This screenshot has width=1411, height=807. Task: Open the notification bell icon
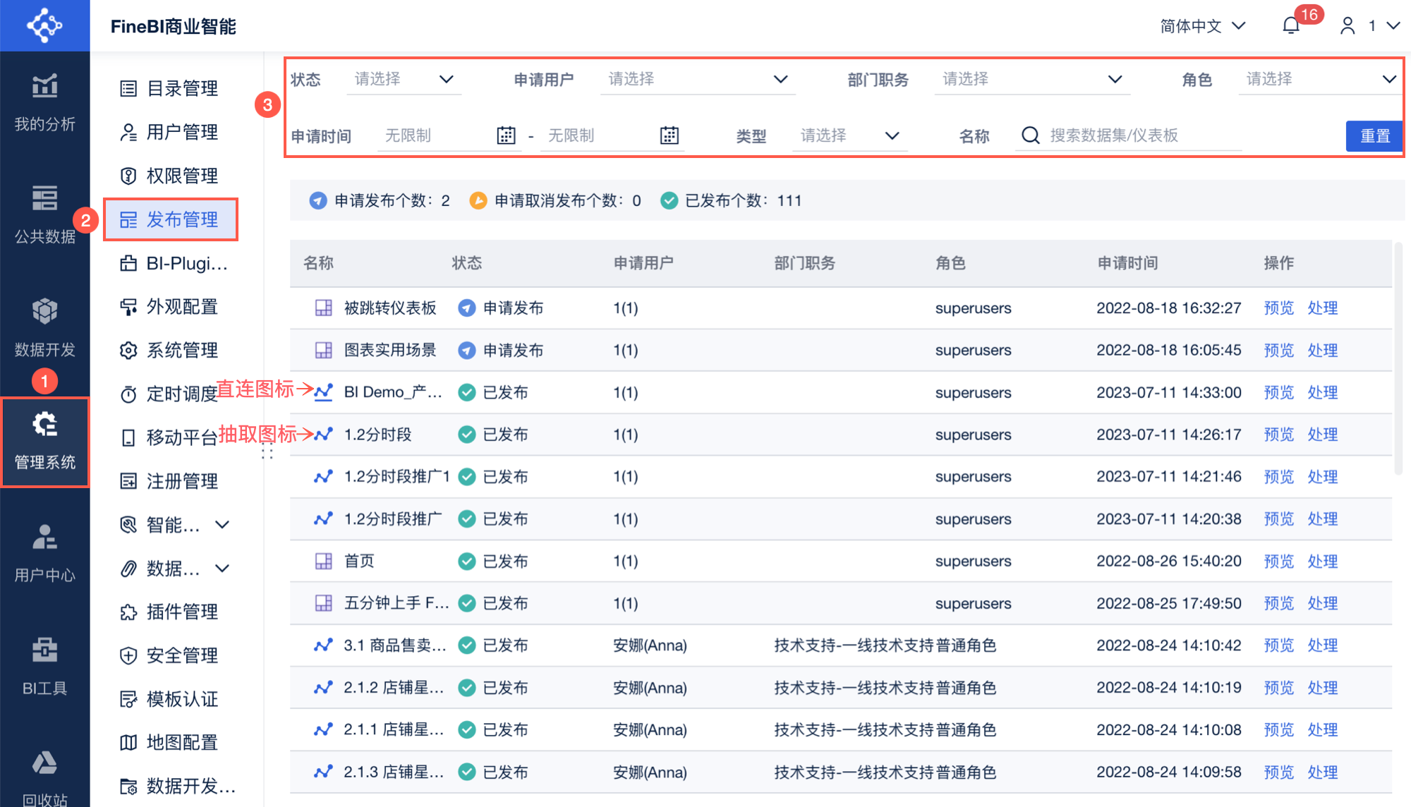[1290, 26]
